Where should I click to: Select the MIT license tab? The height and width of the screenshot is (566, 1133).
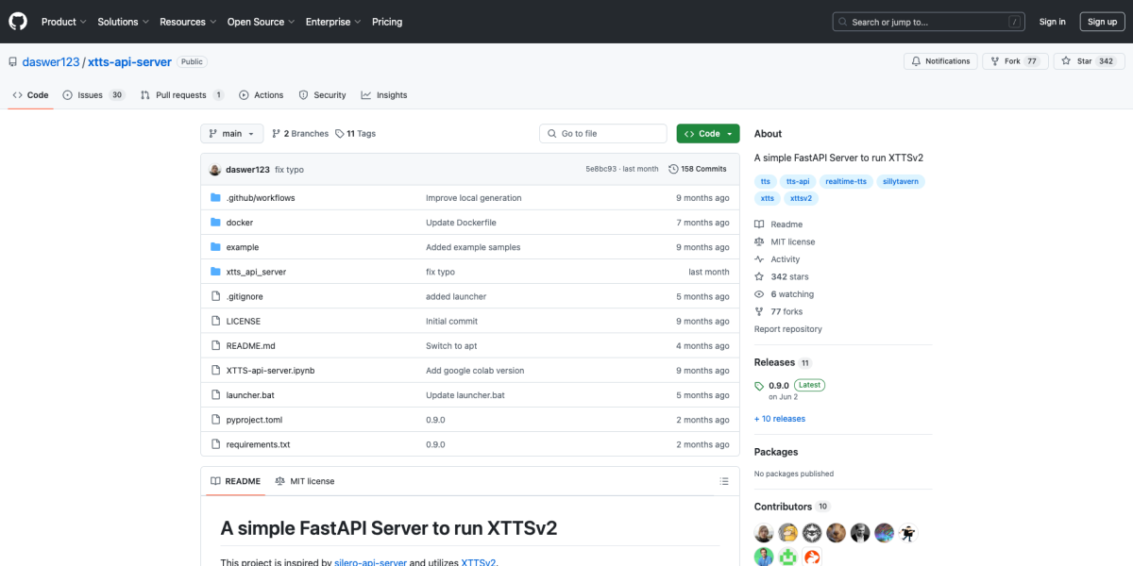(304, 481)
